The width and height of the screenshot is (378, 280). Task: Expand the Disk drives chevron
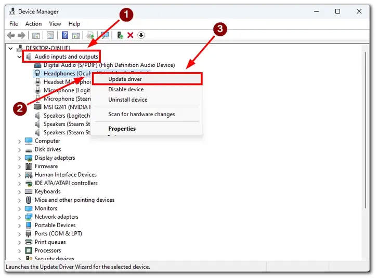coord(19,150)
